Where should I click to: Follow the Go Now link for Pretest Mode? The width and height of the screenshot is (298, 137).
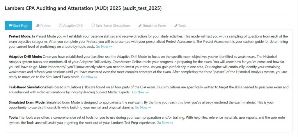(x=104, y=47)
